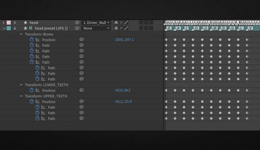The width and height of the screenshot is (260, 150).
Task: Select Brows Position keyframe below the E marker
Action: pos(166,40)
